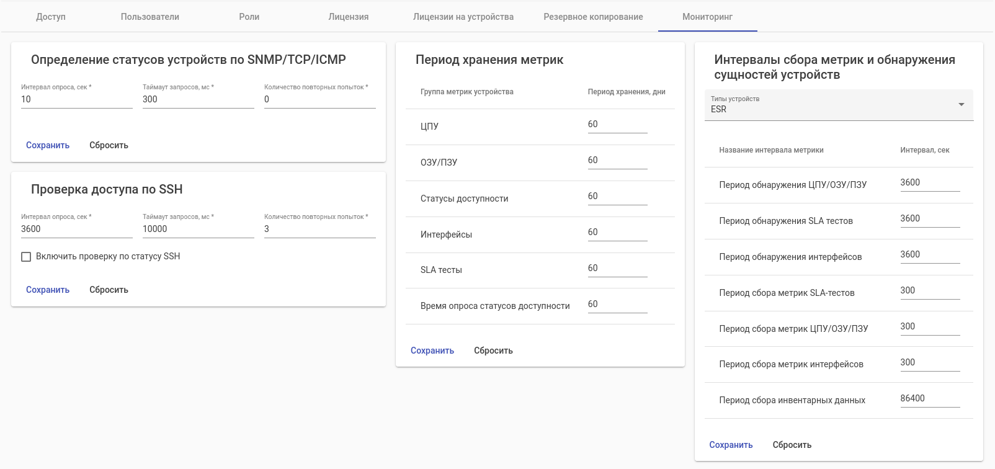Save the metric collection intervals
The image size is (995, 469).
tap(731, 445)
